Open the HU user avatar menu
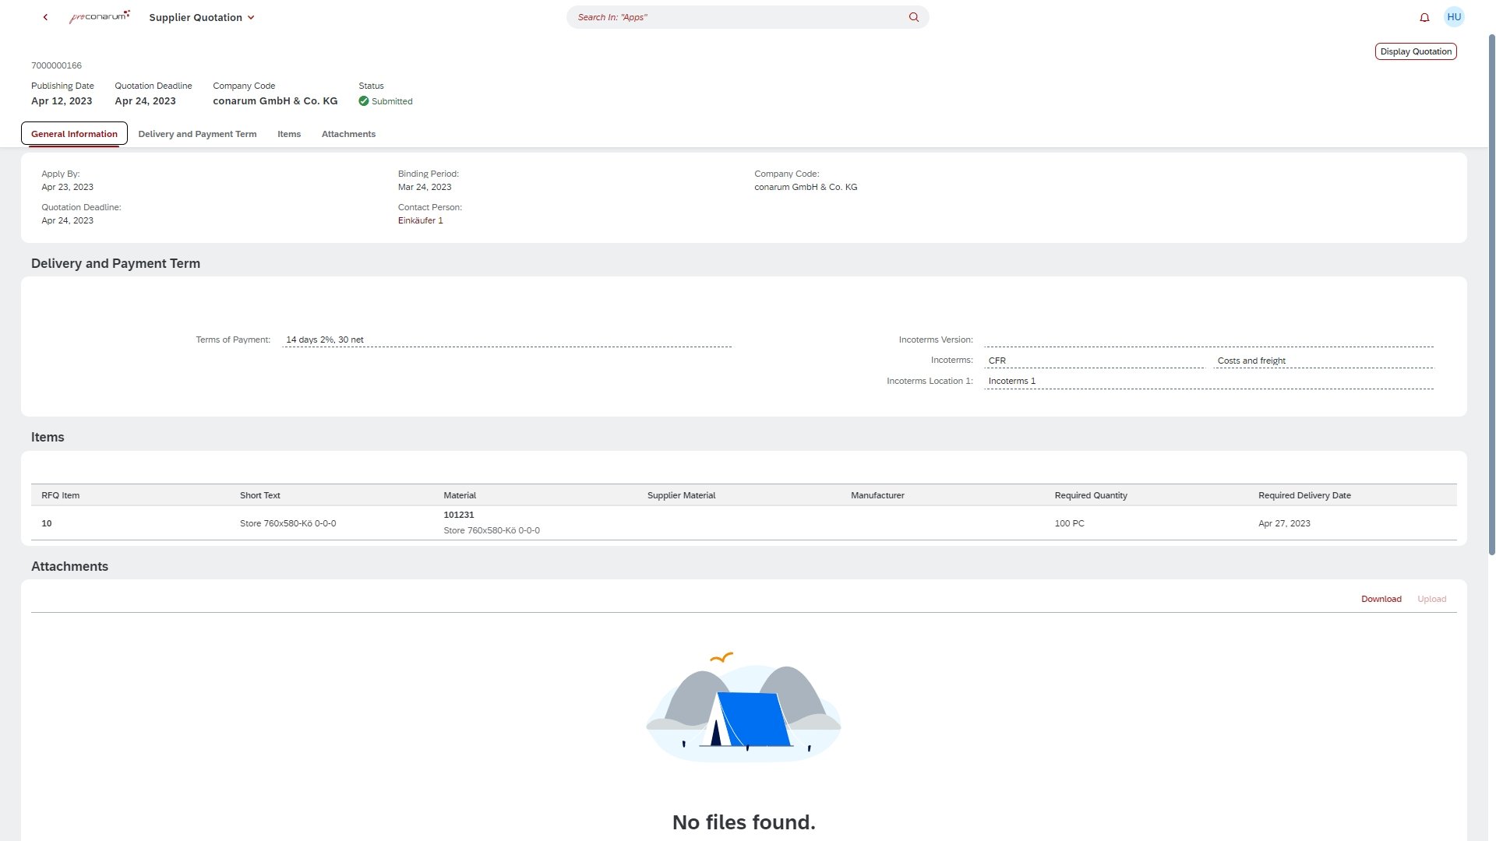Screen dimensions: 1496x841 point(1454,17)
